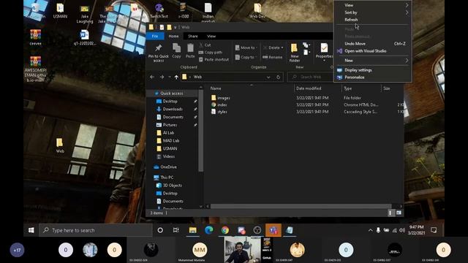
Task: Select the styles CSS file
Action: coord(219,112)
